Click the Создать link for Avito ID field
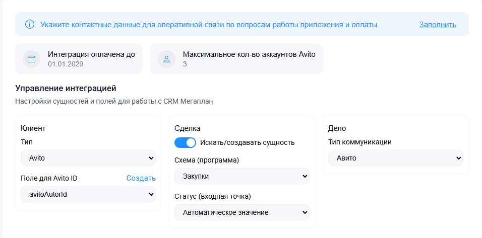The height and width of the screenshot is (238, 482). pos(141,178)
